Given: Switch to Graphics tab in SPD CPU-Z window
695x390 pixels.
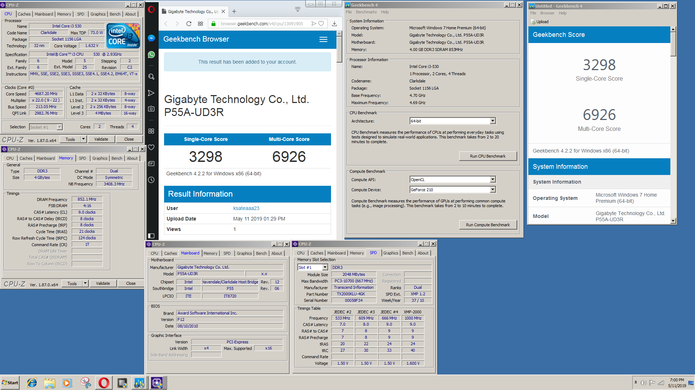Looking at the screenshot, I should pyautogui.click(x=391, y=253).
